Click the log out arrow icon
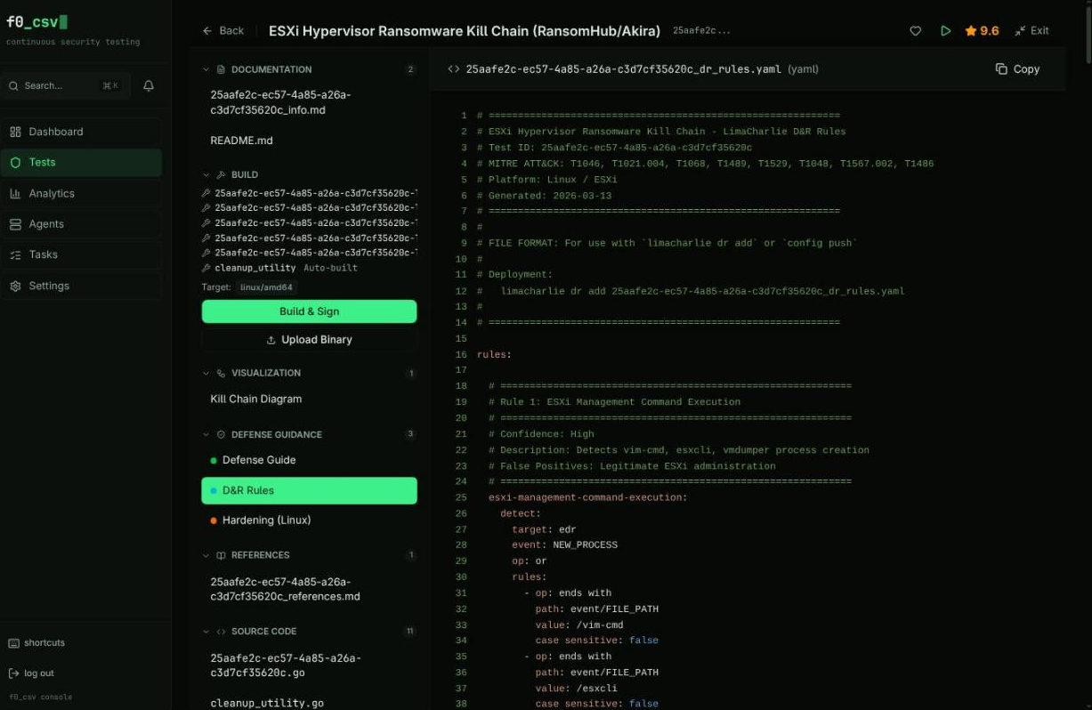 point(13,673)
